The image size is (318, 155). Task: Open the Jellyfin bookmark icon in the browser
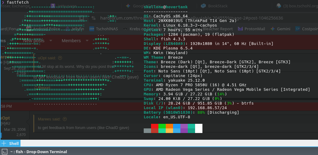(68, 29)
